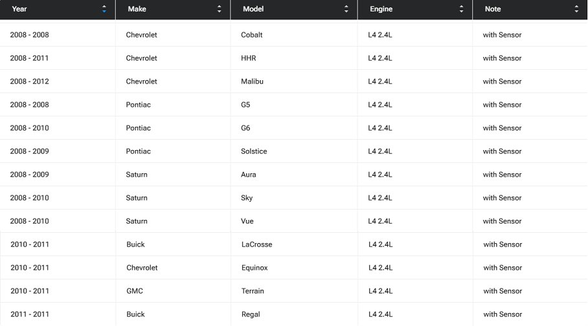Click the Buick LaCrosse row
Image resolution: width=588 pixels, height=326 pixels.
[293, 244]
